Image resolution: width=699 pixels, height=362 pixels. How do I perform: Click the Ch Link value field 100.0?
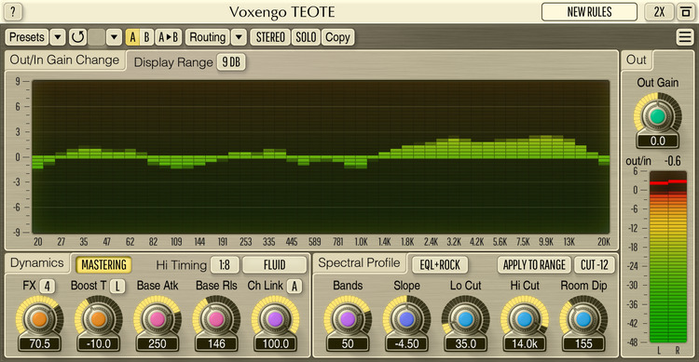275,343
